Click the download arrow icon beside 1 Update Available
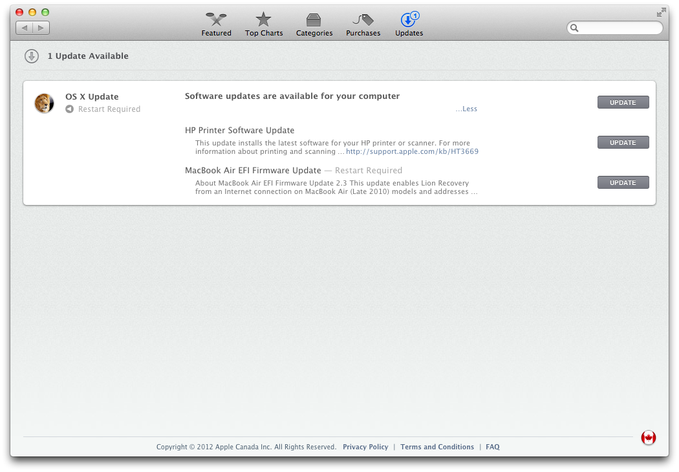The image size is (679, 472). tap(32, 56)
